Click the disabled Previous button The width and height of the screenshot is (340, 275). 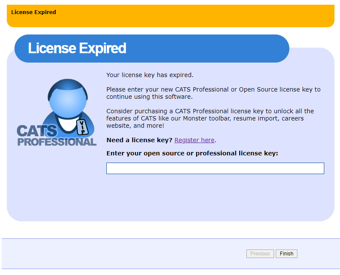pyautogui.click(x=260, y=254)
